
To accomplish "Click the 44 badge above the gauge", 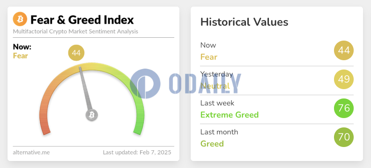I will 76,53.
